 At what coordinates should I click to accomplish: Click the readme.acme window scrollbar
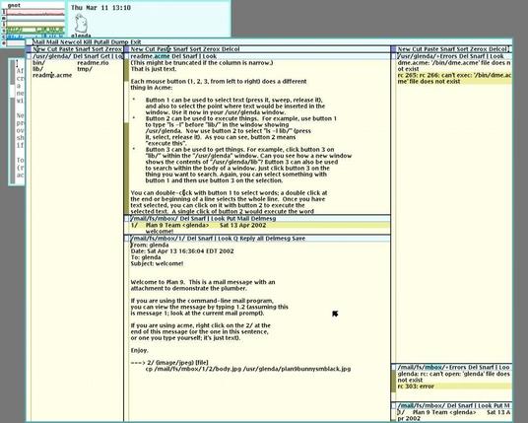[x=127, y=137]
